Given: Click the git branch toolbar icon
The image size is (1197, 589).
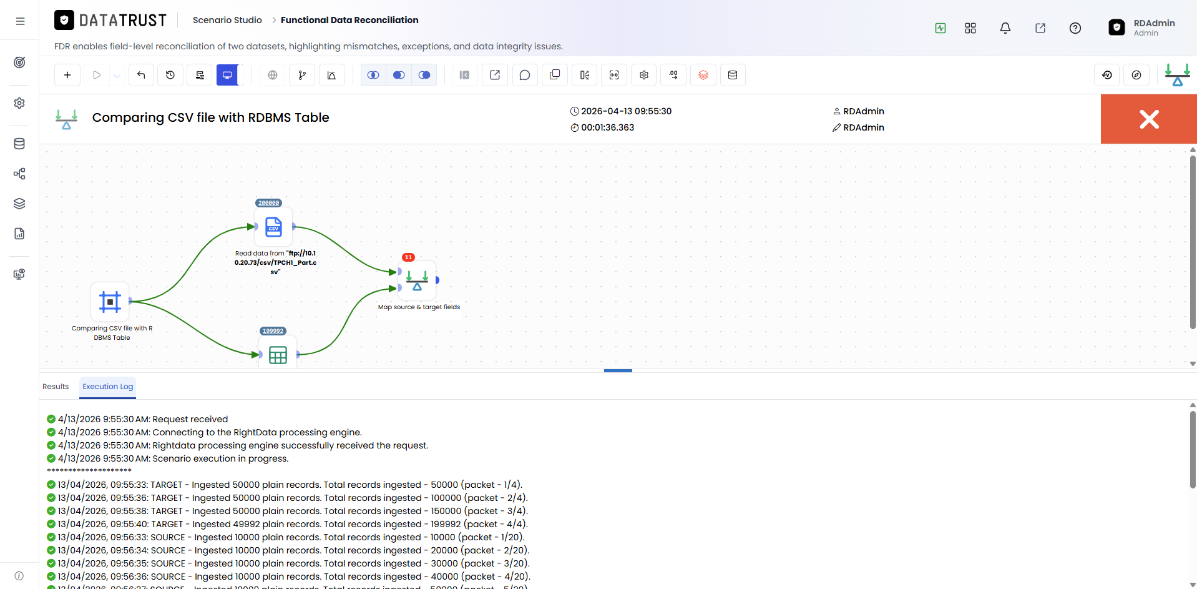Looking at the screenshot, I should 302,75.
